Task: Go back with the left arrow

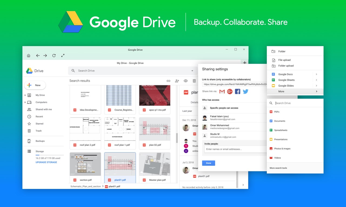Action: [x=38, y=56]
